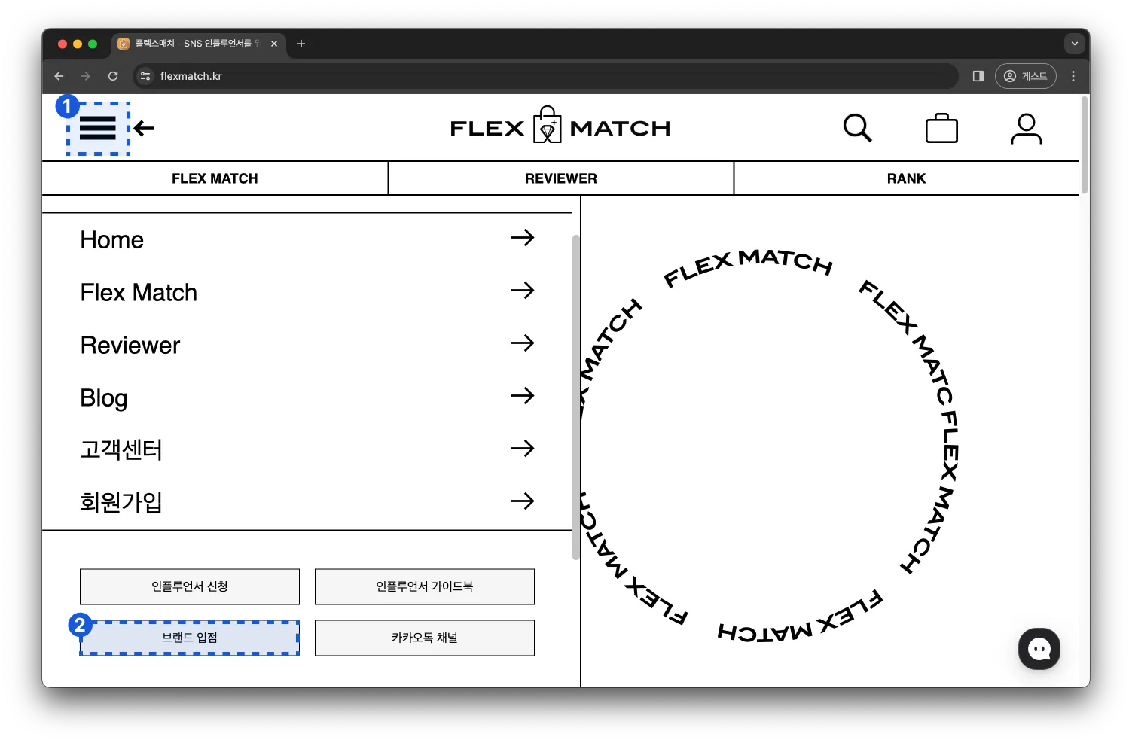Open the search magnifier icon
1132x743 pixels.
click(857, 128)
